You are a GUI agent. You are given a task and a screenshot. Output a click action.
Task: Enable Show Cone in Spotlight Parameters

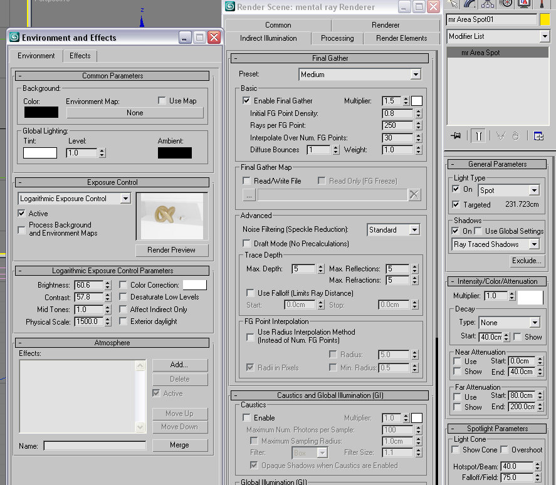point(455,449)
